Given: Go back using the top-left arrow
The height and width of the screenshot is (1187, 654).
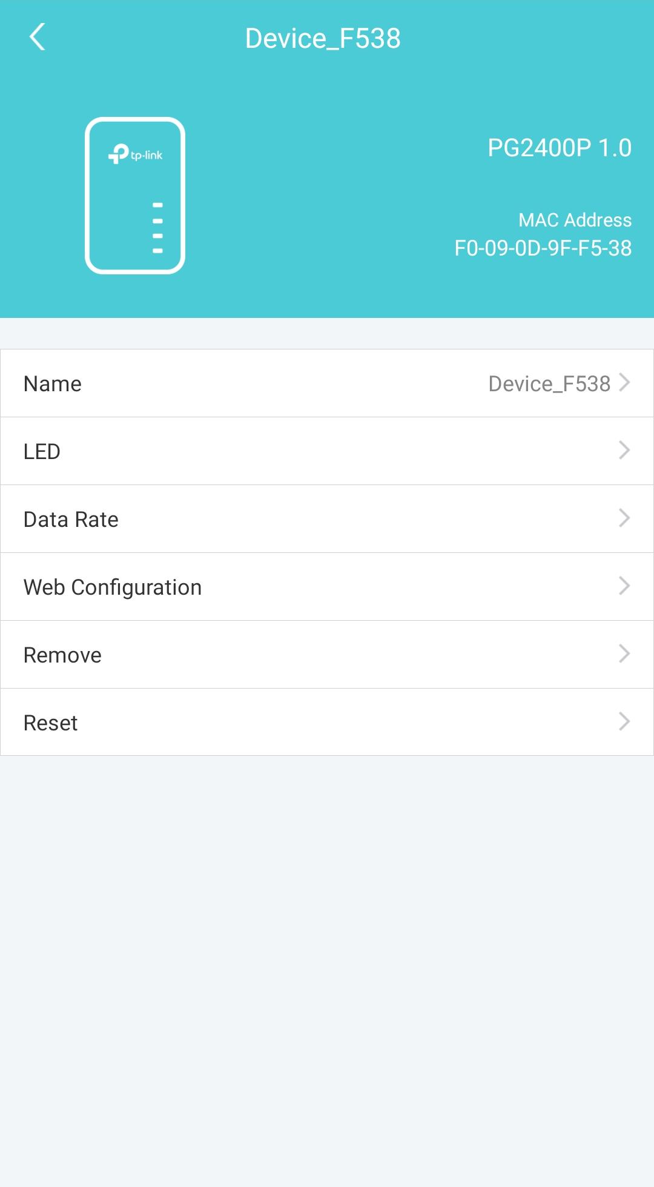Looking at the screenshot, I should [x=38, y=37].
